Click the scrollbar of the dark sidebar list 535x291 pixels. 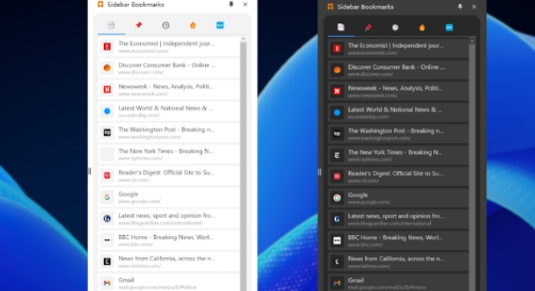click(472, 168)
